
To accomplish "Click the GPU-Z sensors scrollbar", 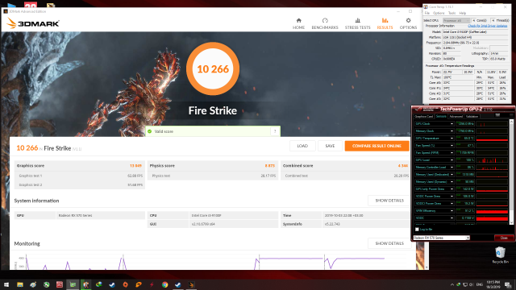I will click(511, 172).
